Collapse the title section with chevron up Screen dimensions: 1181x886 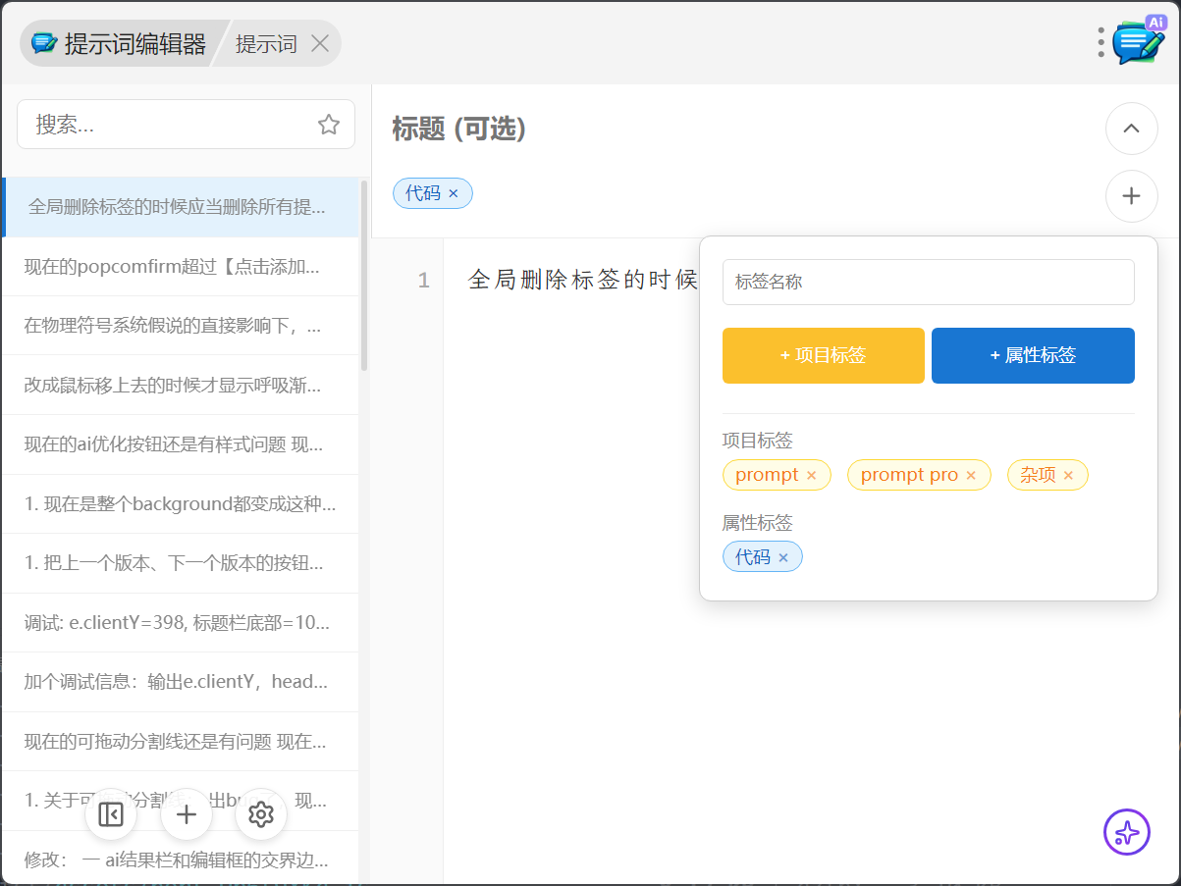coord(1131,129)
